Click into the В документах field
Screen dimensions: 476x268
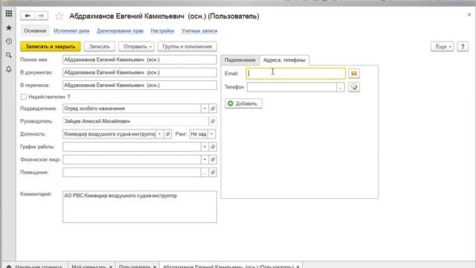point(140,73)
